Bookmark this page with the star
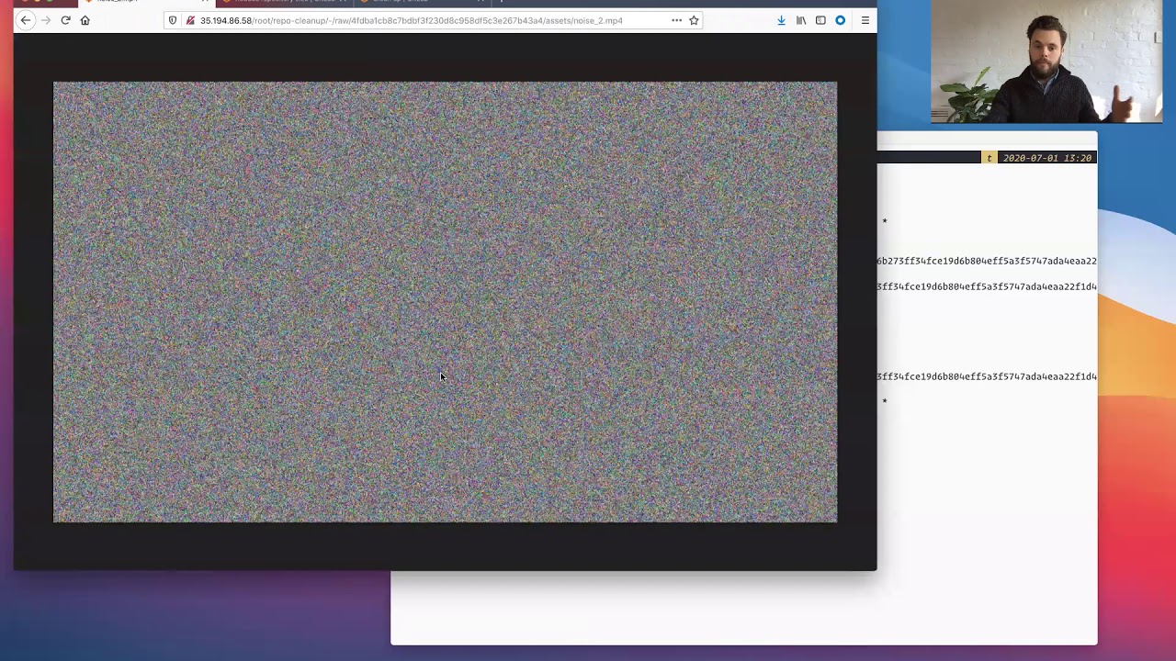Screen dimensions: 1176x661 tap(694, 20)
